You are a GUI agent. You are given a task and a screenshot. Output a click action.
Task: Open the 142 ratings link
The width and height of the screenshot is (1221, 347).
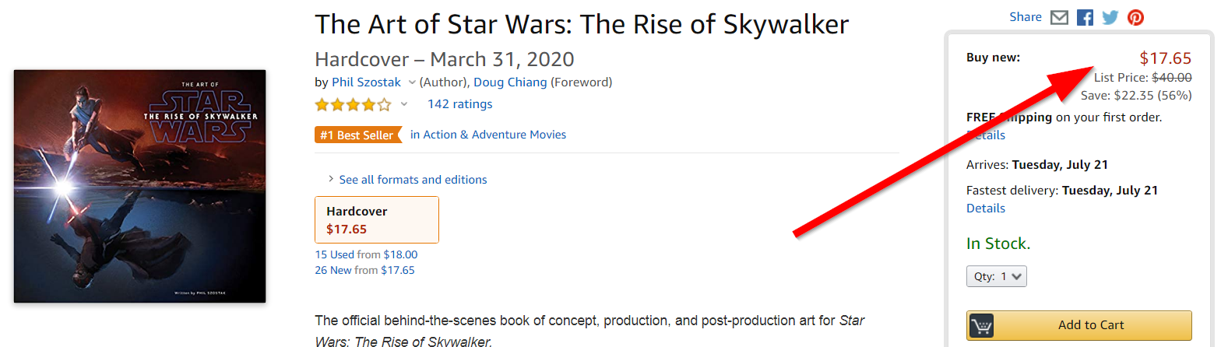coord(459,104)
